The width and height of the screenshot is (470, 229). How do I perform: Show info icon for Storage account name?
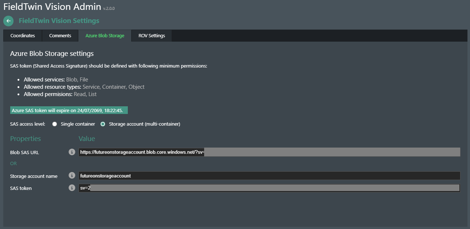(72, 176)
